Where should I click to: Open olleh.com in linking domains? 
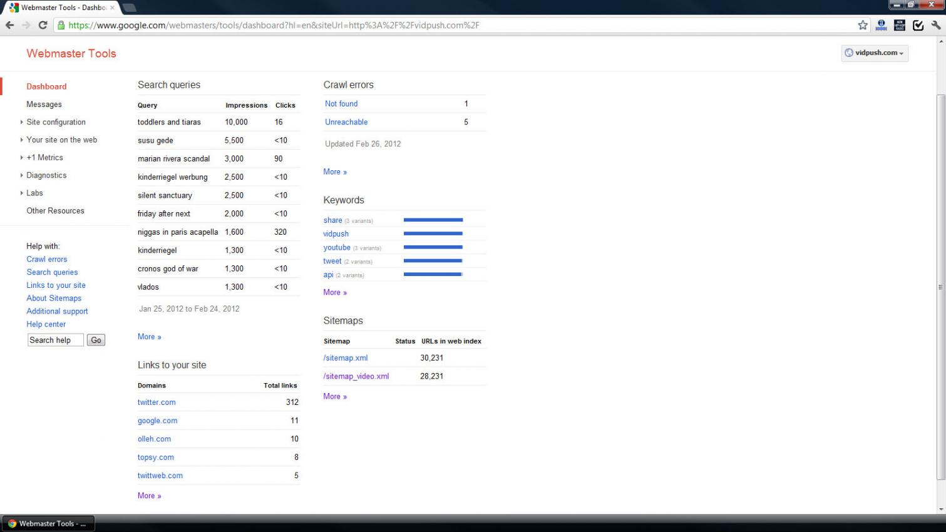coord(154,439)
